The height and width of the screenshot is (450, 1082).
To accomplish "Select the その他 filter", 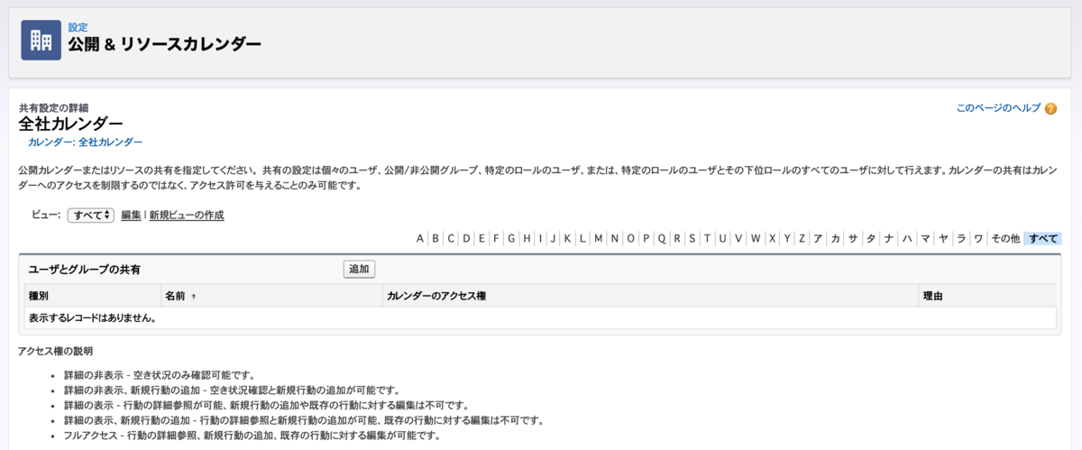I will tap(1005, 239).
